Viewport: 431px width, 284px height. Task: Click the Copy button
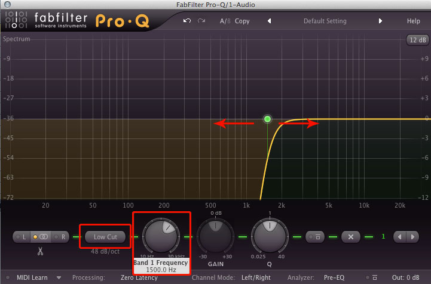(242, 21)
